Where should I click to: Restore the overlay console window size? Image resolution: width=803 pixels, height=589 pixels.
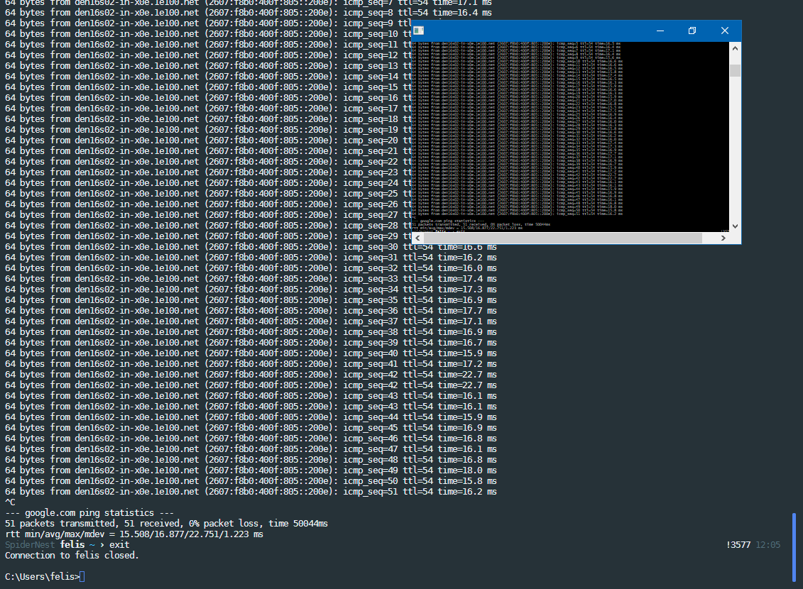[x=692, y=31]
